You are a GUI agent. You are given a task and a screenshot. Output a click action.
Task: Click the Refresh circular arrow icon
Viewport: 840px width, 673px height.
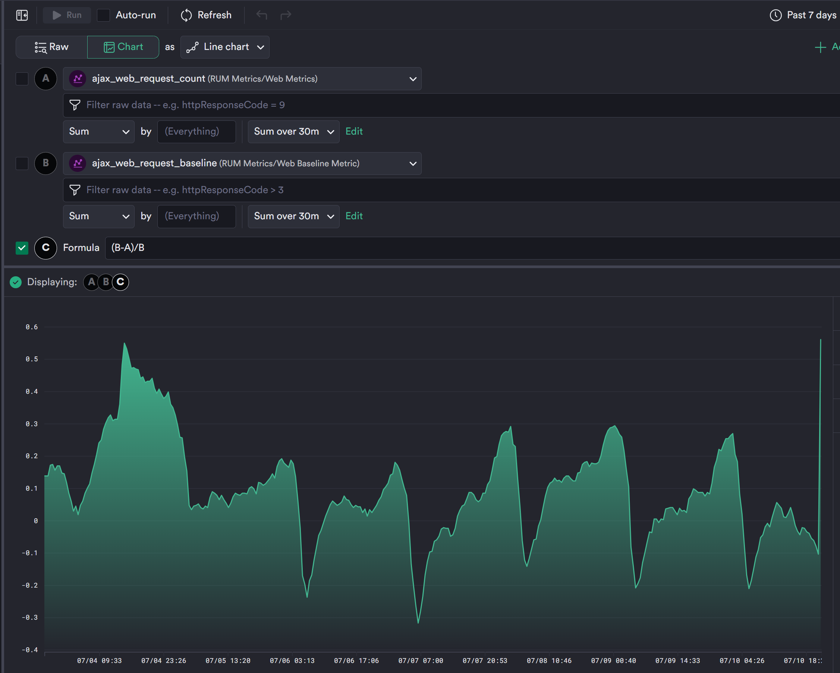click(186, 15)
